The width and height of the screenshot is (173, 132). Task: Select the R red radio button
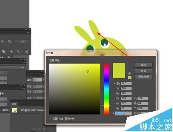click(114, 98)
